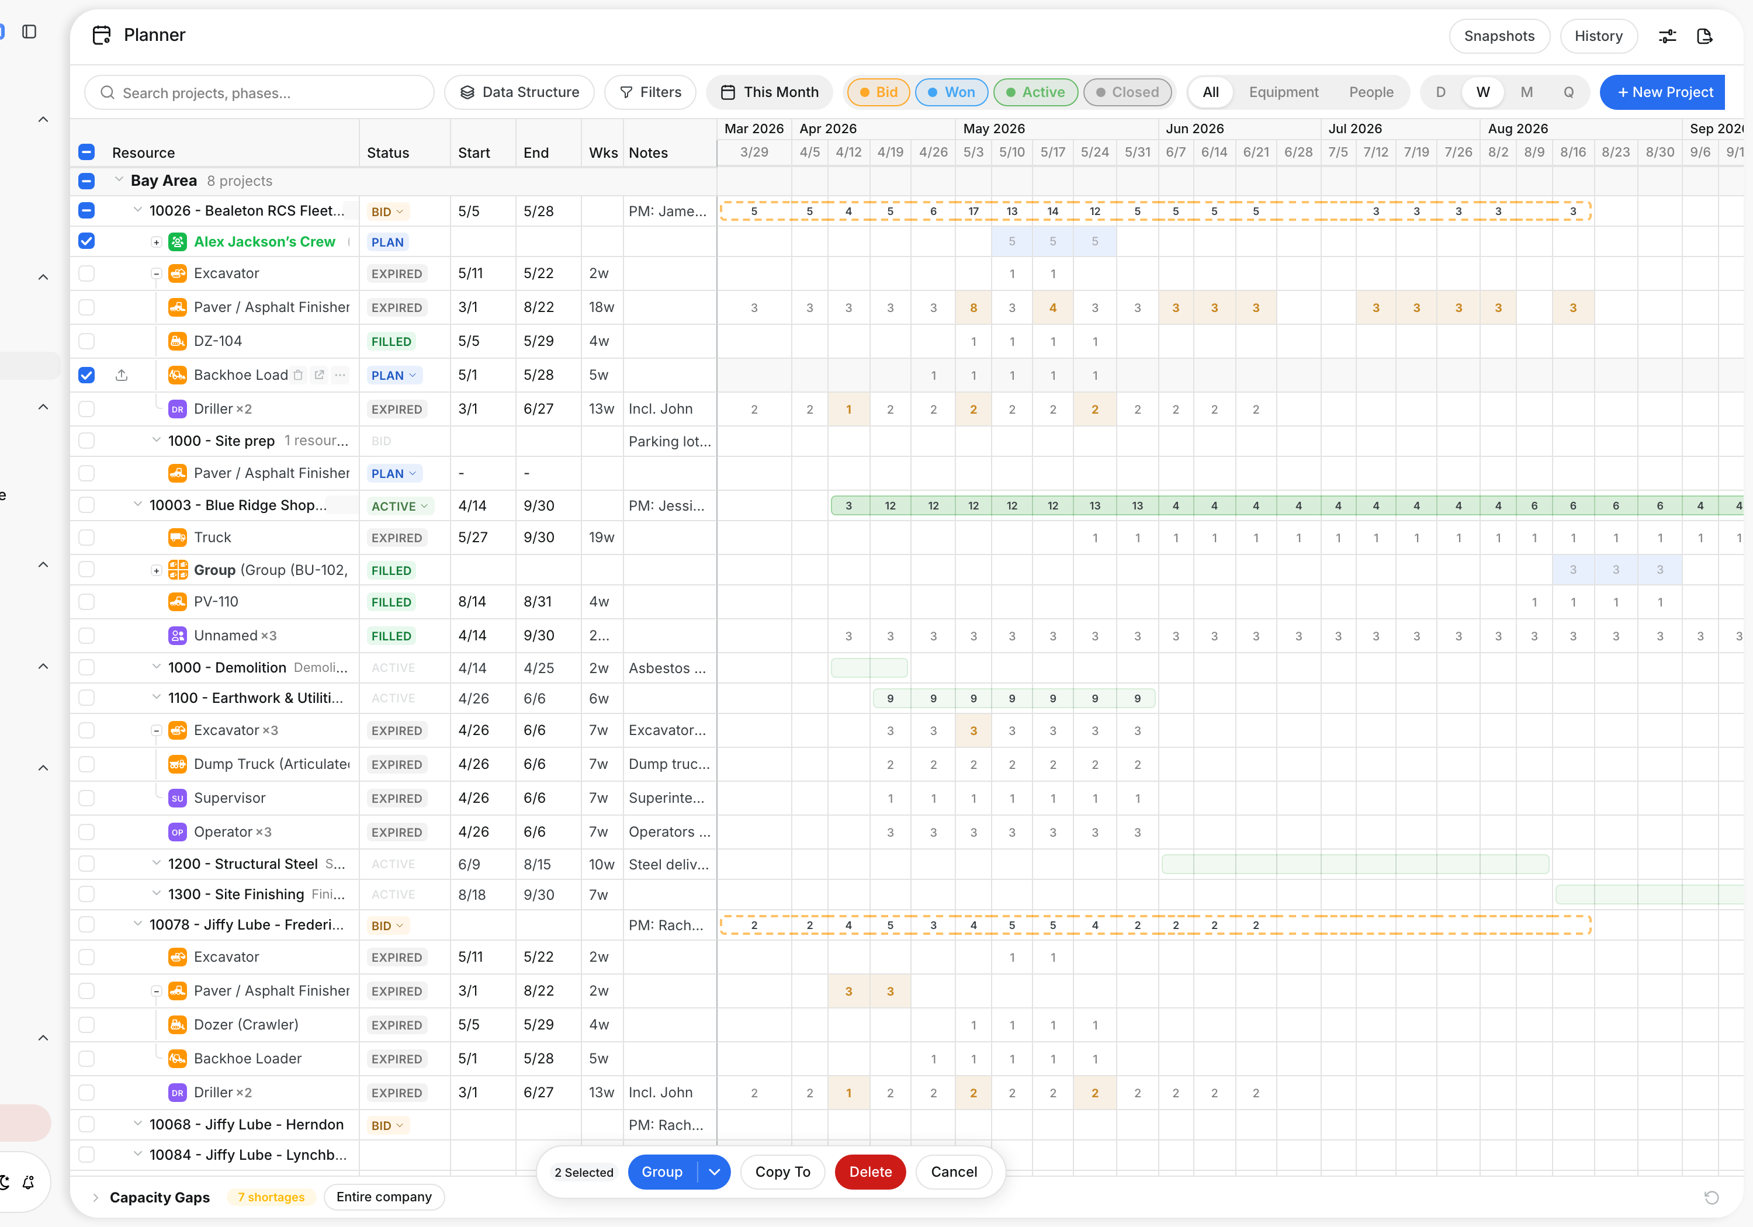Check the PV-110 row checkbox

pyautogui.click(x=86, y=602)
